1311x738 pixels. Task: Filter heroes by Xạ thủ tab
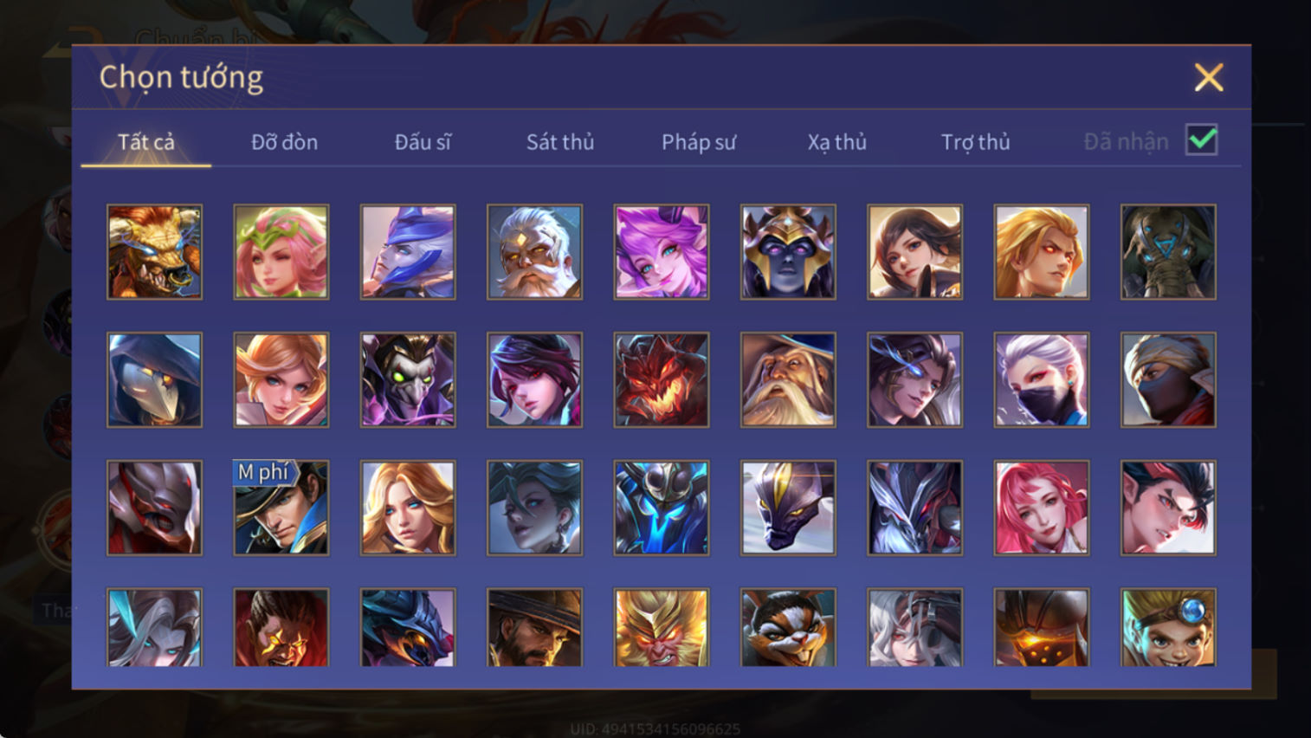[x=837, y=142]
